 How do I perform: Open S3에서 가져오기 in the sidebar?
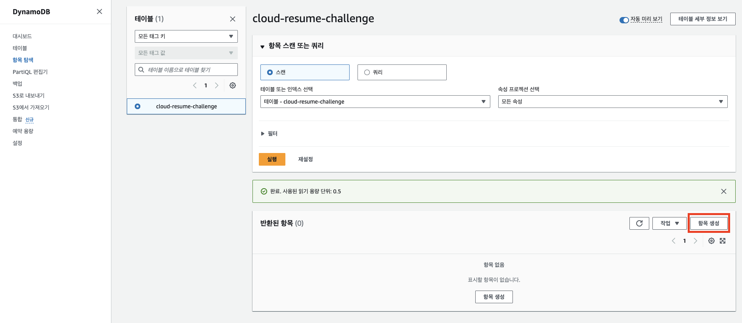point(31,108)
